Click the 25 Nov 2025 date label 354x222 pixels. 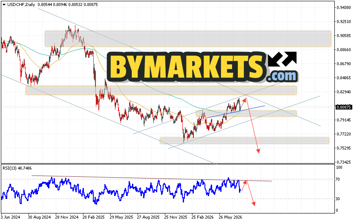[176, 217]
